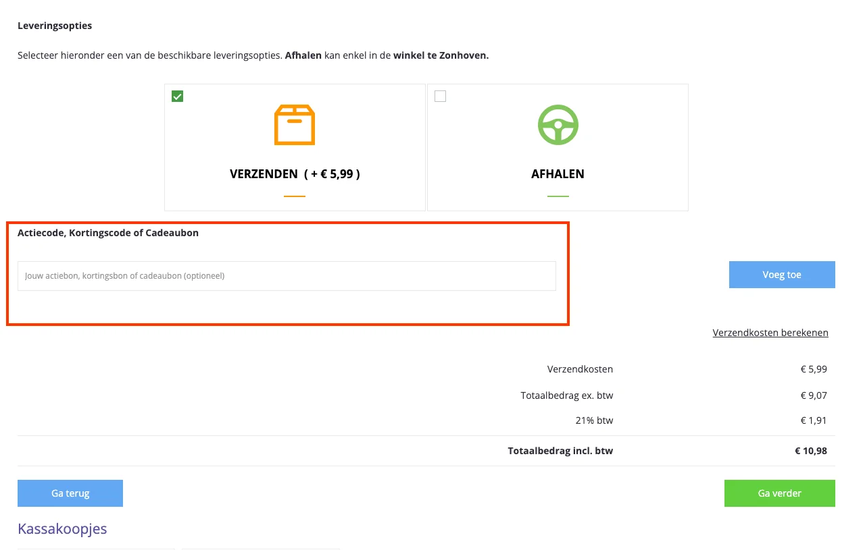This screenshot has height=550, width=863.
Task: Click the Actiecode, Kortingscode of Cadeaubon label
Action: coord(108,233)
